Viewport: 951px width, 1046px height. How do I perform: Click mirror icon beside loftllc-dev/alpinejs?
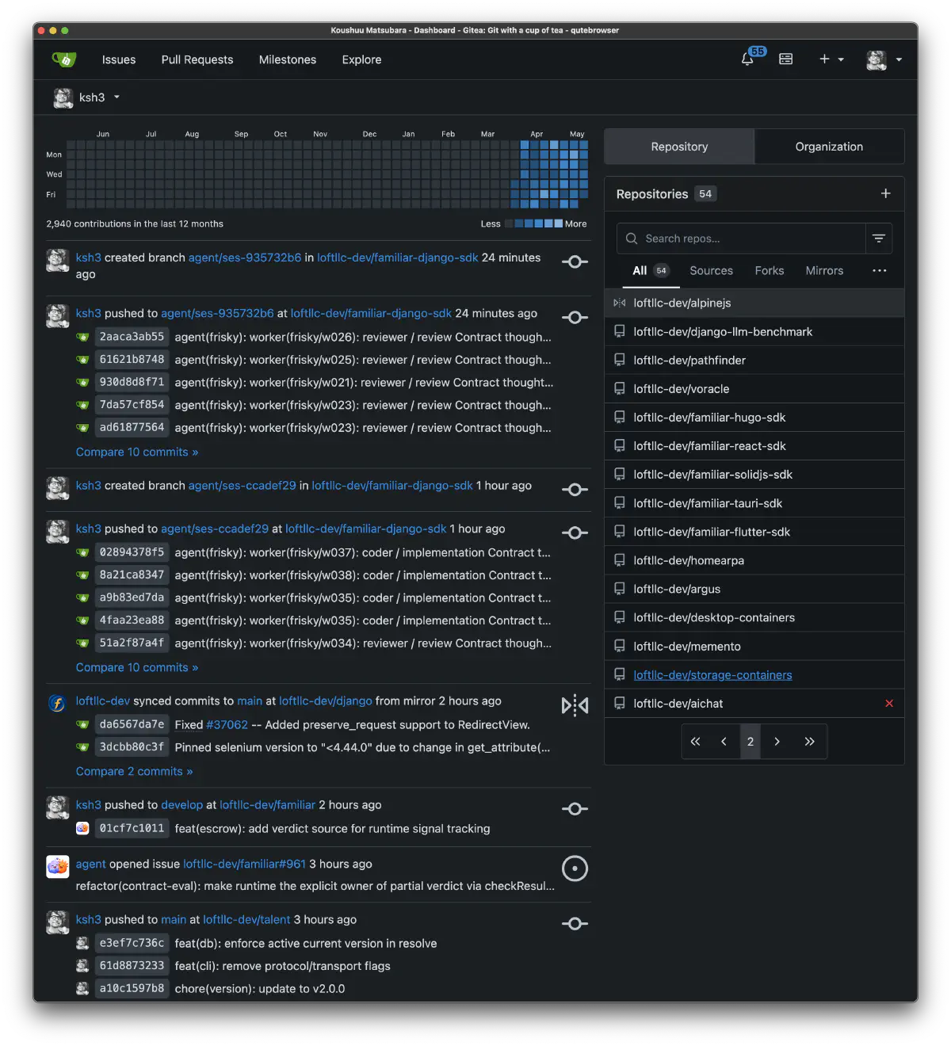coord(620,303)
